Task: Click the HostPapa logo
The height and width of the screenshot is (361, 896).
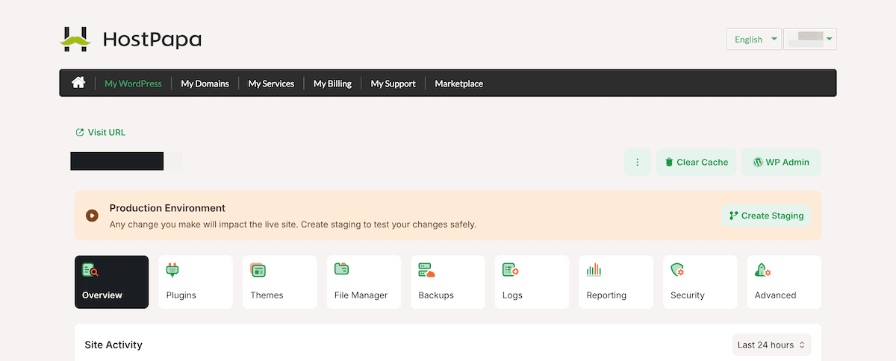Action: 131,39
